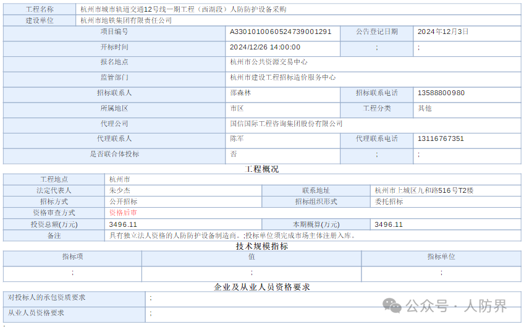Select category value 其他

click(x=425, y=108)
